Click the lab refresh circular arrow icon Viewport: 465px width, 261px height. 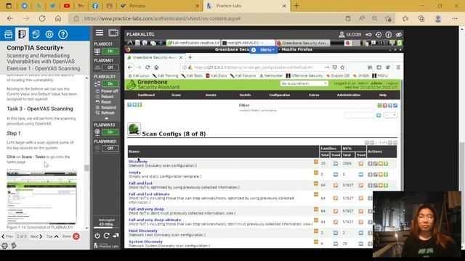click(x=107, y=236)
